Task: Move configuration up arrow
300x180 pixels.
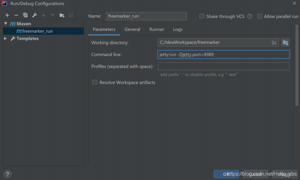Action: 44,15
